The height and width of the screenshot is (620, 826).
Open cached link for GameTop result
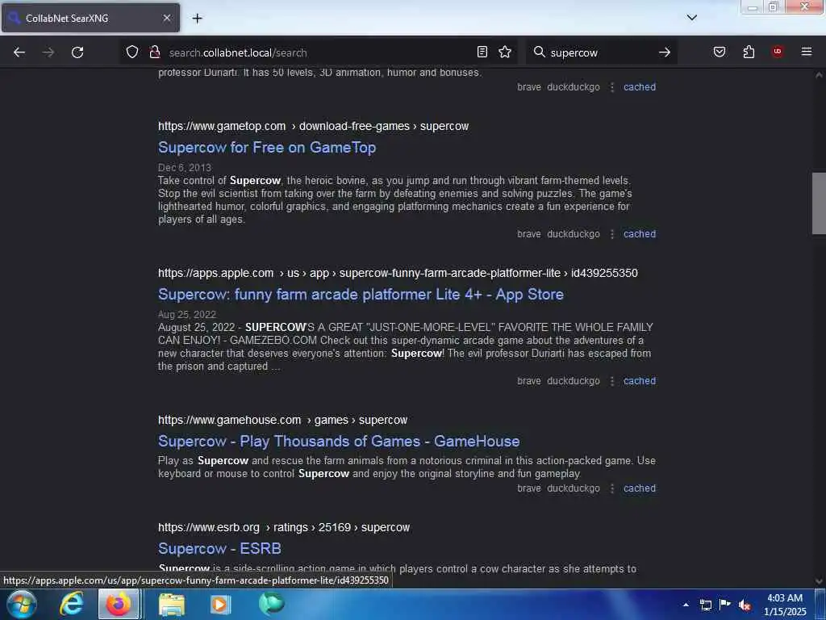(x=640, y=233)
